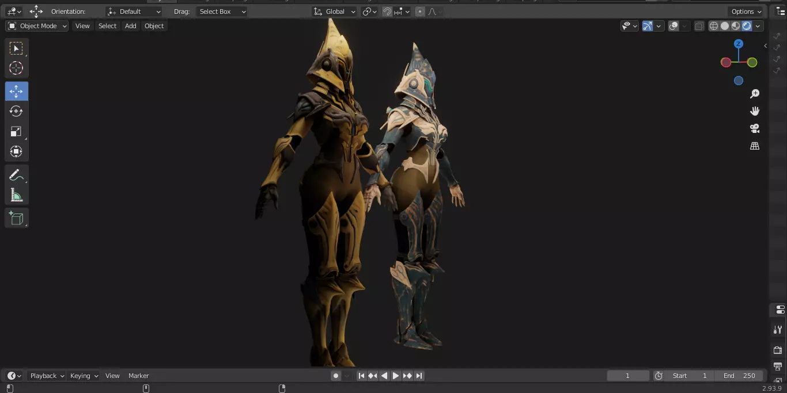
Task: Toggle proportional editing button
Action: 420,12
